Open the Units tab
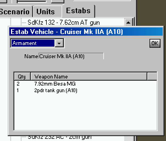This screenshot has width=166, height=141. pyautogui.click(x=48, y=12)
